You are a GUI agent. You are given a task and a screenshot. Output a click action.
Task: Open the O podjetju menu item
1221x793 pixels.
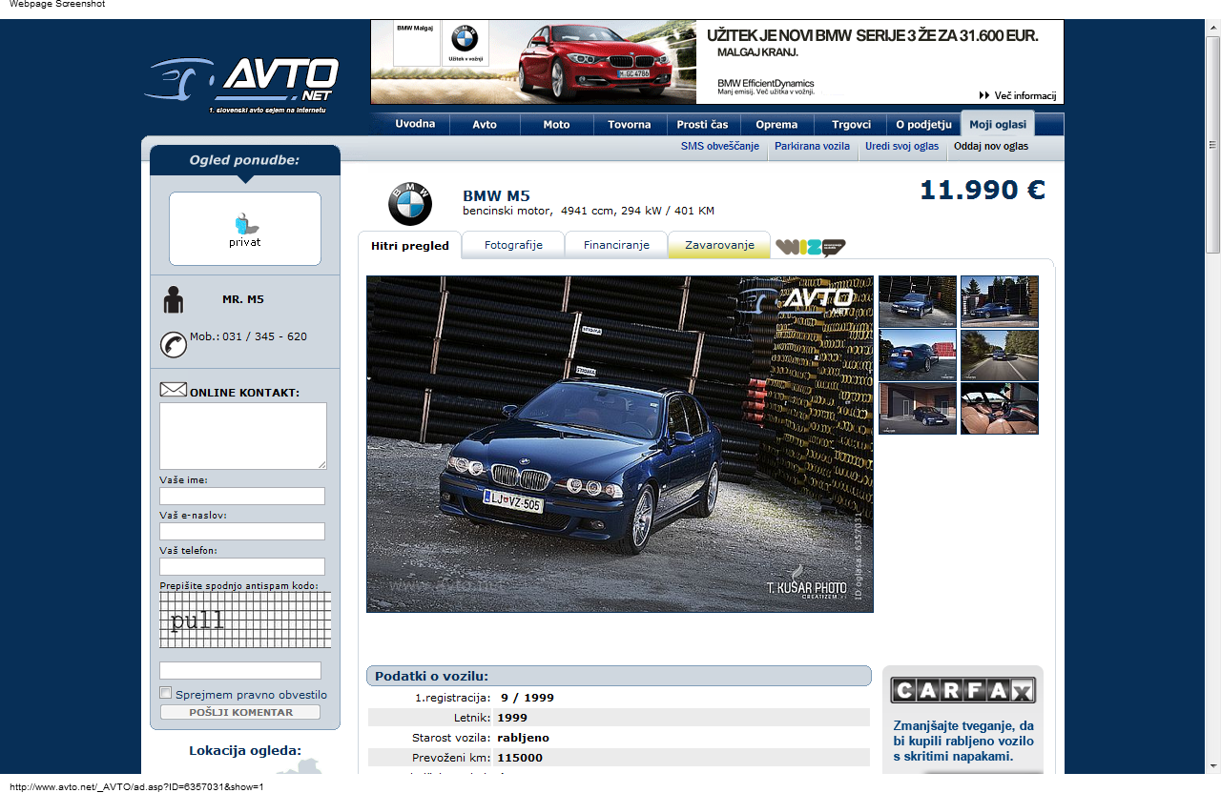point(923,125)
